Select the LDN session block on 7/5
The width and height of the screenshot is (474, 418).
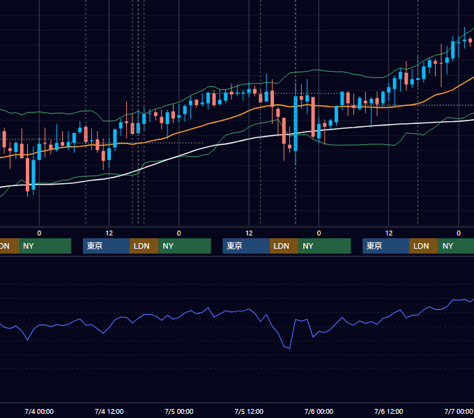[x=284, y=246]
